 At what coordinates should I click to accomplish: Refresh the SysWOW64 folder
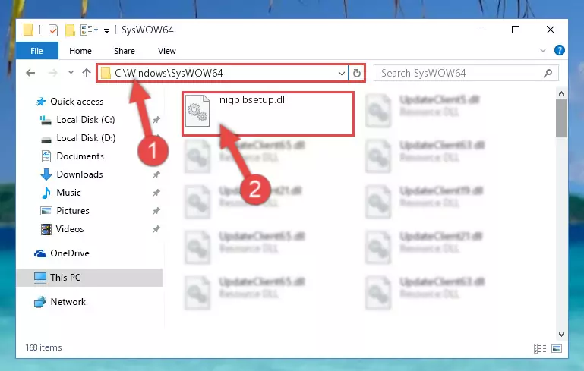click(356, 73)
